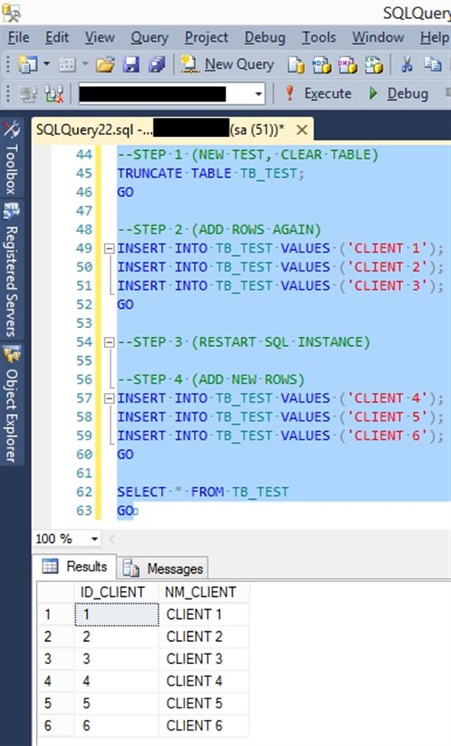Click the INSERT 'CLIENT 5' statement on line 58
451x746 pixels.
coord(280,417)
